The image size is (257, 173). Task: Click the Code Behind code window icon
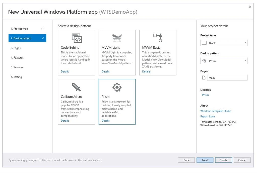[77, 38]
